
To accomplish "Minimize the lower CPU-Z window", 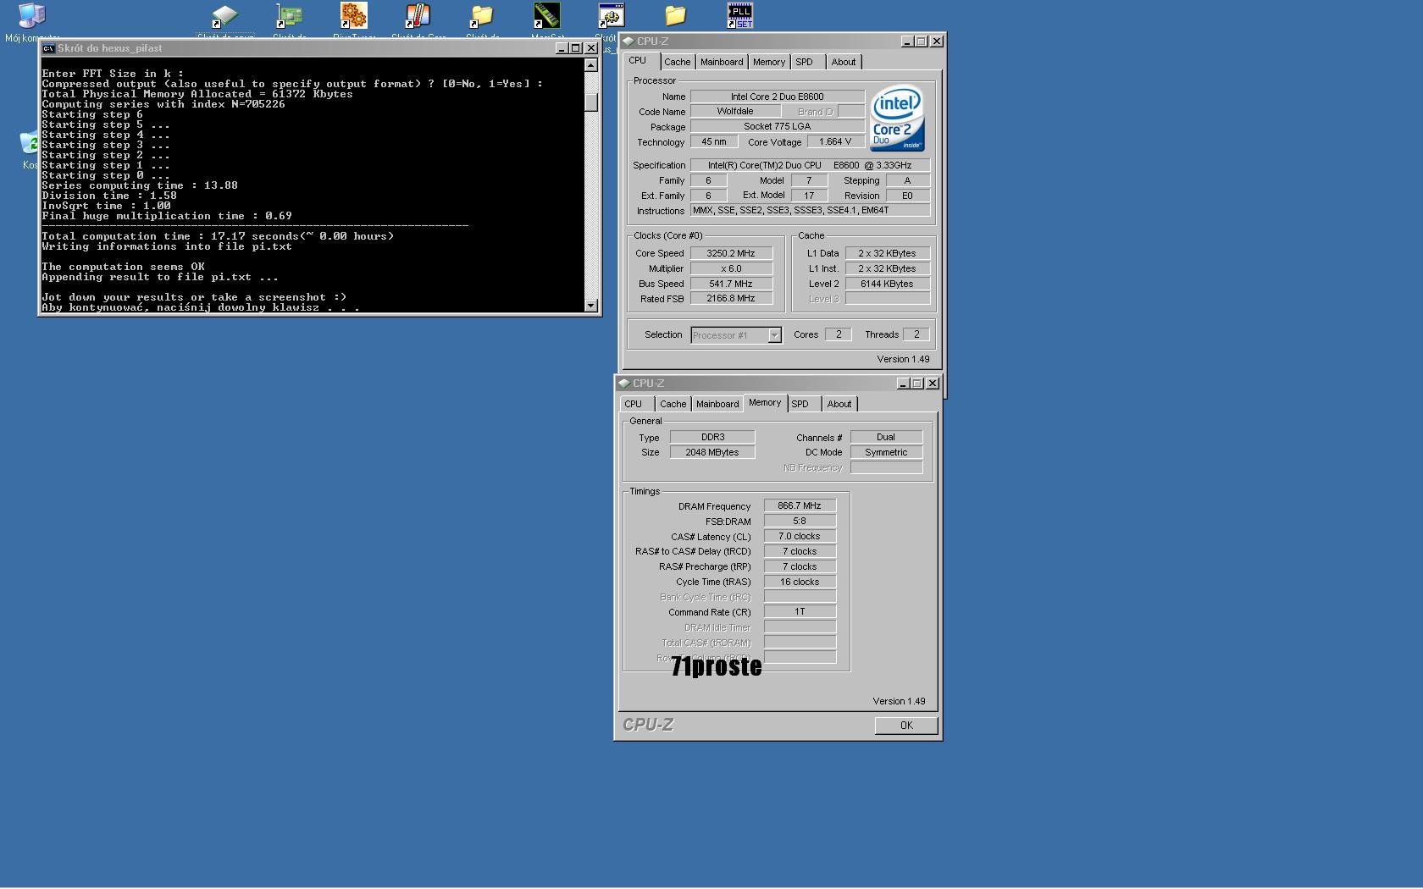I will 902,383.
